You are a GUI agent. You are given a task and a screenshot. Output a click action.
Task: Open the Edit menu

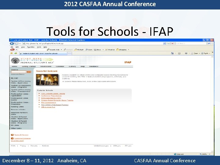point(17,47)
